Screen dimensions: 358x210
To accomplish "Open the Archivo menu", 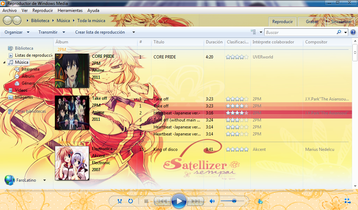I will coord(9,10).
